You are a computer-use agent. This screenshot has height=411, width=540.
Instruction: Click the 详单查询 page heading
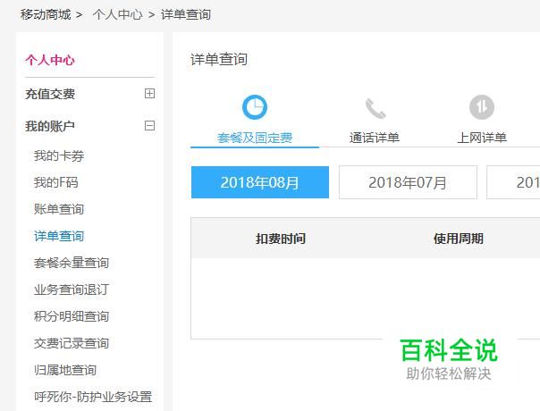tap(219, 59)
